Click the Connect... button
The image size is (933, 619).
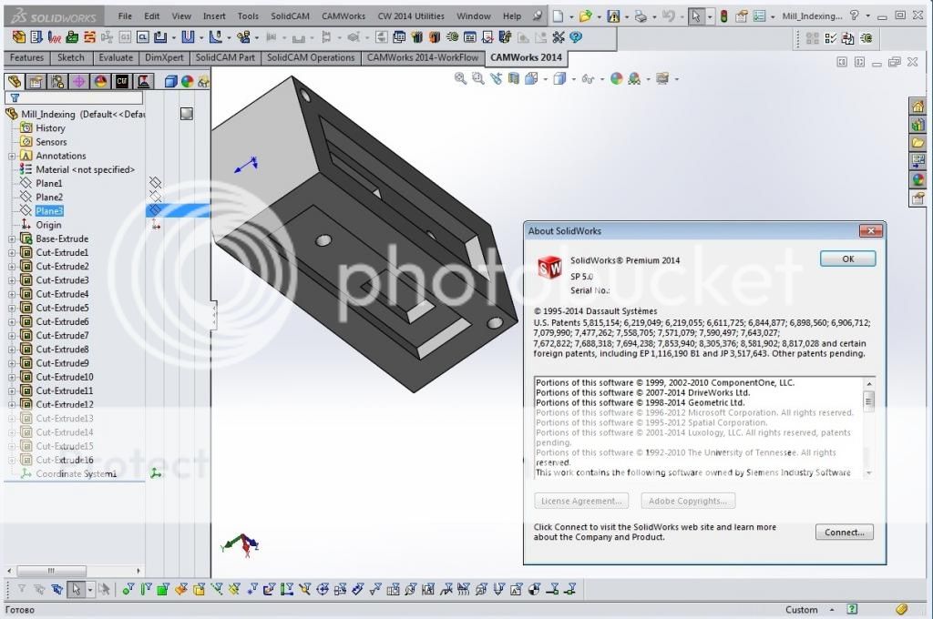[x=844, y=533]
